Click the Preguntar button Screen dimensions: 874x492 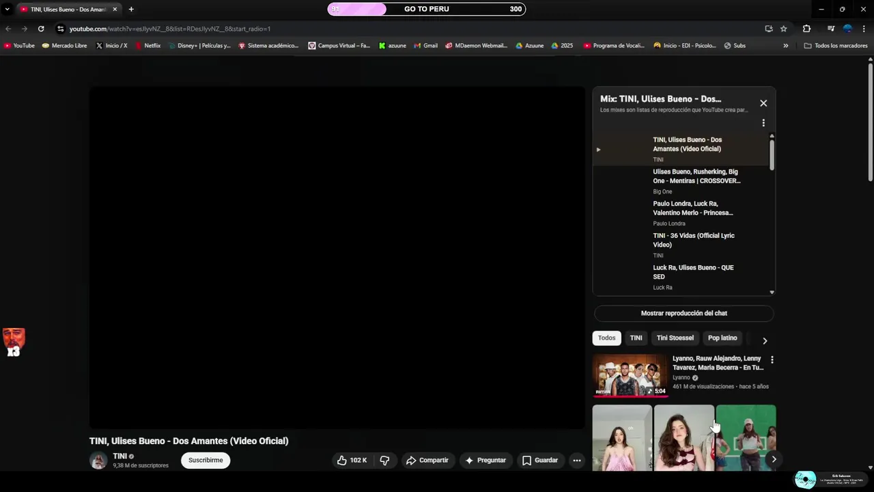coord(485,461)
